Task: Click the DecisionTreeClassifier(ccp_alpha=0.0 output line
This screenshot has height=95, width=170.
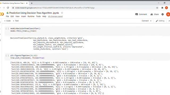Action: 47,38
